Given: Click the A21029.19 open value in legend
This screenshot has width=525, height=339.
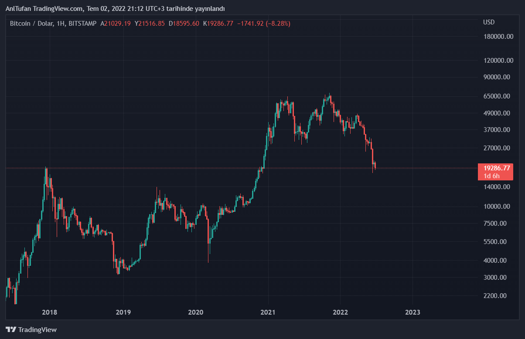Looking at the screenshot, I should tap(116, 23).
